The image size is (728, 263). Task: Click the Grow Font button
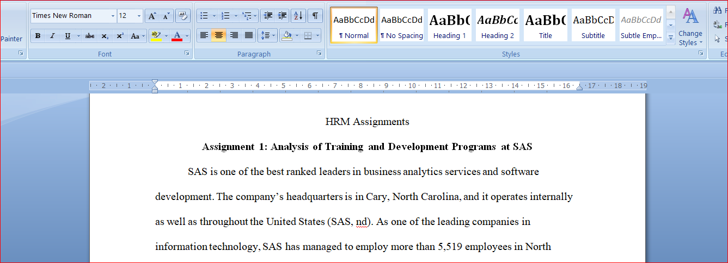(152, 16)
